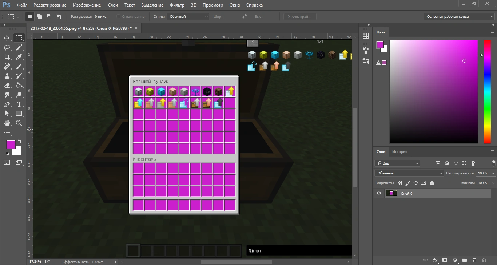The height and width of the screenshot is (265, 497).
Task: Delete layer using the trash icon
Action: click(484, 260)
